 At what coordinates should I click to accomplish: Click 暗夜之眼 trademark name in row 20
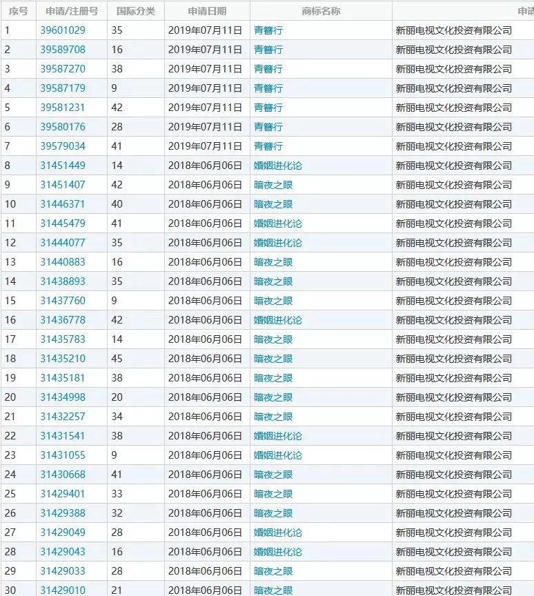(273, 397)
